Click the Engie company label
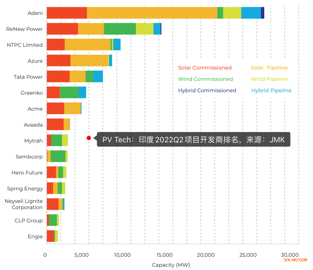 tap(35, 236)
